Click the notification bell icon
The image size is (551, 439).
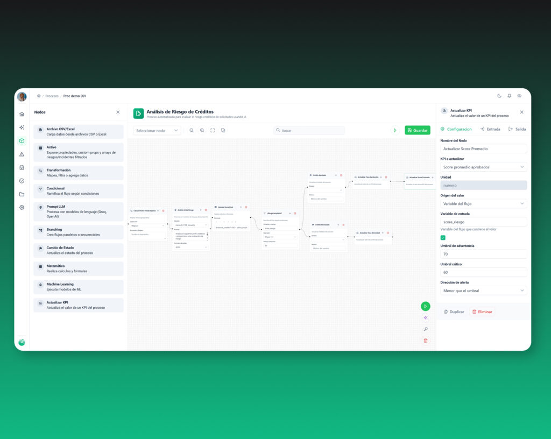point(509,96)
